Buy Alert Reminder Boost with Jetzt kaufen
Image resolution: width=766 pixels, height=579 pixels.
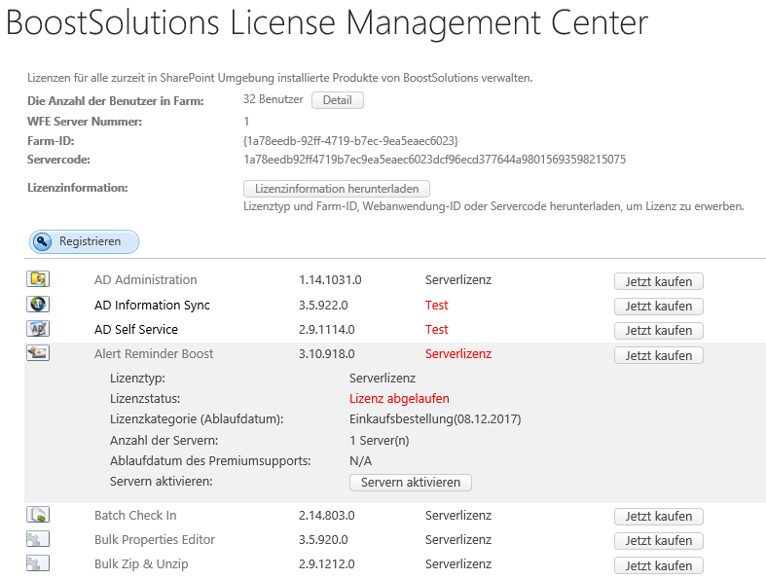tap(659, 355)
